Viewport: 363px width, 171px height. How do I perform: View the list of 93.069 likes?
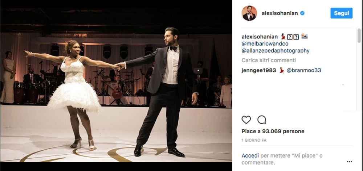(x=273, y=131)
